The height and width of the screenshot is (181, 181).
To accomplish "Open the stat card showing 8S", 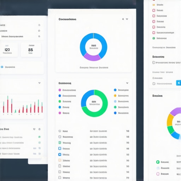I will click(31, 50).
